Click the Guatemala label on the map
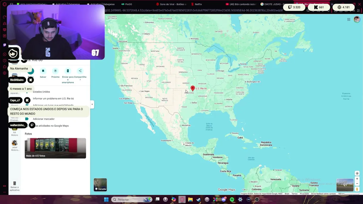363x204 pixels. pos(208,154)
